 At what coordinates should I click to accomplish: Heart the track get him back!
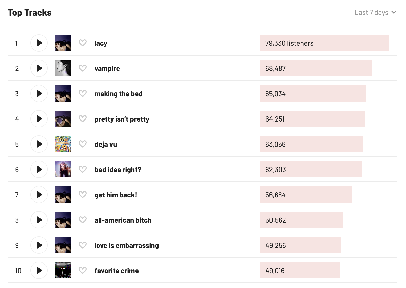83,195
